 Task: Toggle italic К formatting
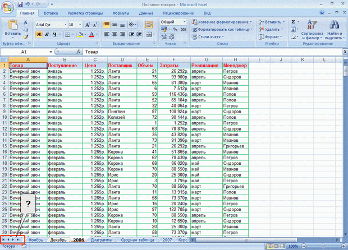point(47,34)
